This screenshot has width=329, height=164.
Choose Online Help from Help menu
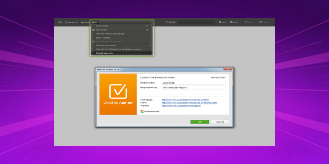[122, 26]
